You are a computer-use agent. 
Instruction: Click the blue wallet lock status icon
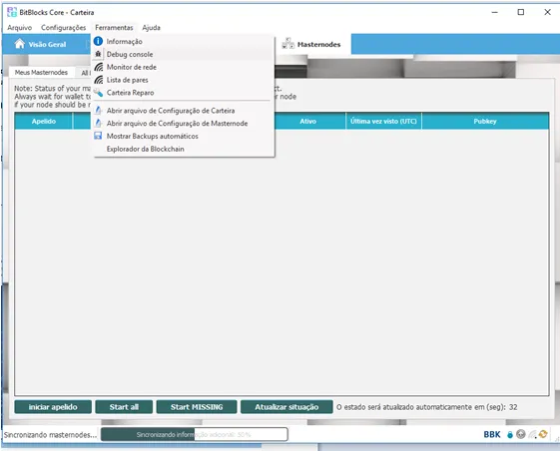coord(510,435)
